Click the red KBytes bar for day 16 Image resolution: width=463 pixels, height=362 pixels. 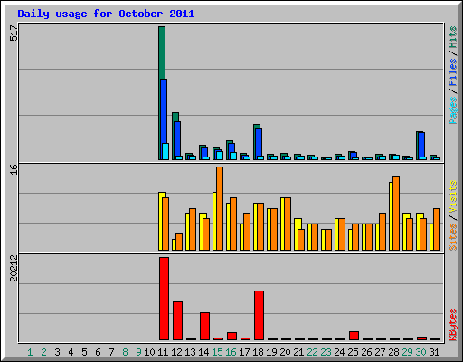pos(231,336)
